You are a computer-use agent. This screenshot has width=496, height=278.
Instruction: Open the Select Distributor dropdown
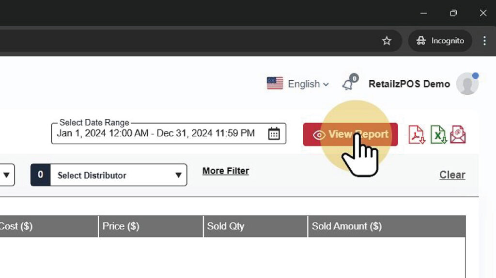point(109,175)
